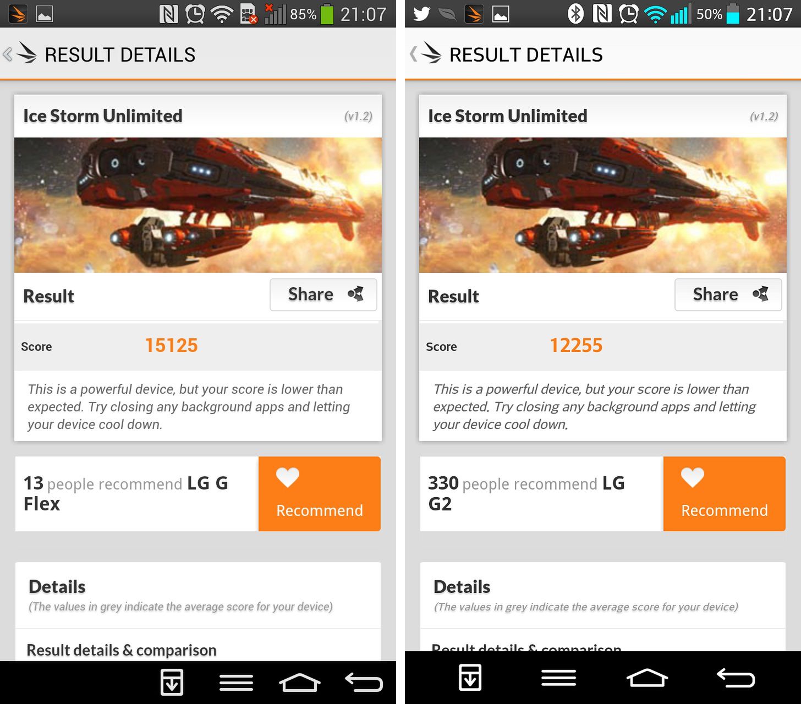This screenshot has height=704, width=801.
Task: Tap the notification pull-down icon on the left phone
Action: pos(172,682)
